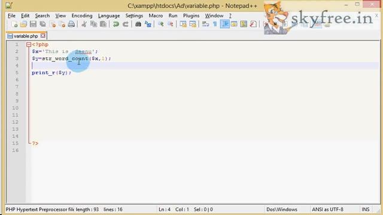383x215 pixels.
Task: Toggle synchronized horizontal scrolling icon
Action: (x=193, y=24)
